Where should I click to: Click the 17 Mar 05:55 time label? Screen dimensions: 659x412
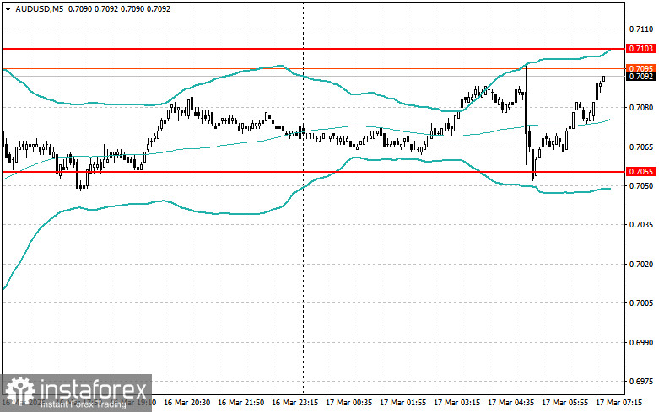pos(565,403)
